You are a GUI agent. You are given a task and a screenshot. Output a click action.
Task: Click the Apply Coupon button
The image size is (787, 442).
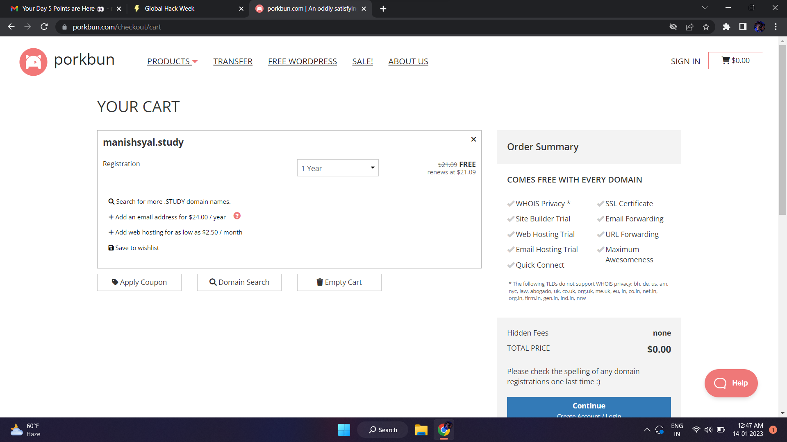pyautogui.click(x=139, y=282)
